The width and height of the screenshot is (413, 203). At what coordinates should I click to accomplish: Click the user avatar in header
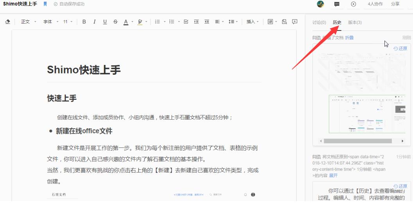[x=320, y=4]
